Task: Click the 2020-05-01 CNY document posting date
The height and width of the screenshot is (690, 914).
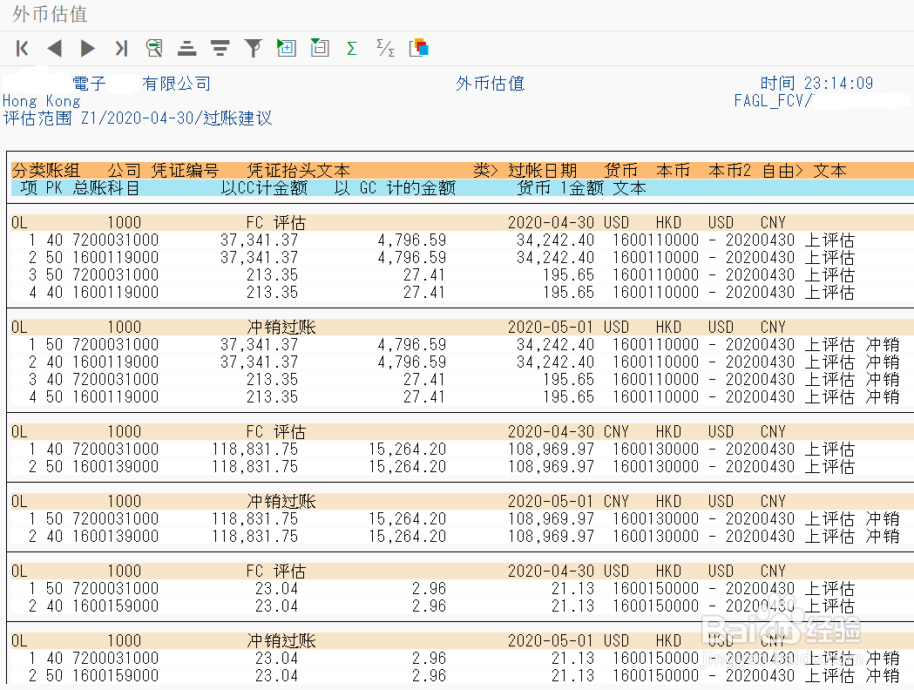Action: (551, 502)
